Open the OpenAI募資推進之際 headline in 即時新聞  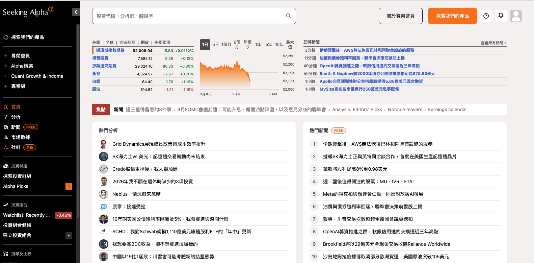pos(370,66)
